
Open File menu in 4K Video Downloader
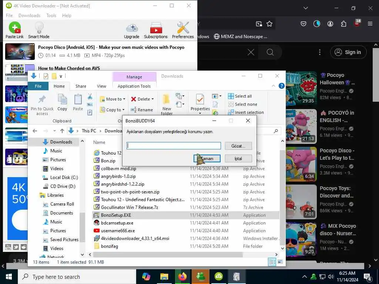pyautogui.click(x=9, y=16)
